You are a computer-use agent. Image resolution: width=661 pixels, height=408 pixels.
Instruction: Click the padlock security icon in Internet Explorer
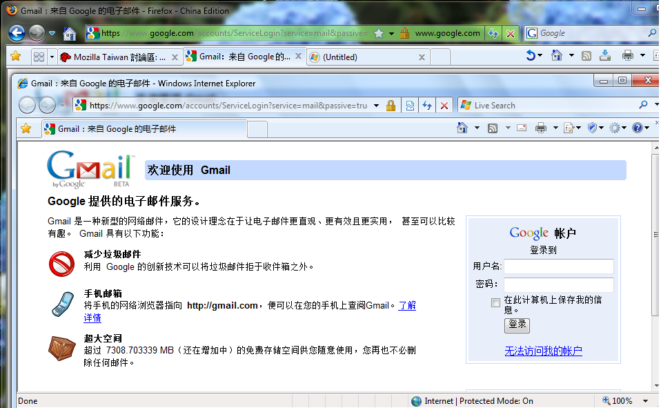click(391, 106)
